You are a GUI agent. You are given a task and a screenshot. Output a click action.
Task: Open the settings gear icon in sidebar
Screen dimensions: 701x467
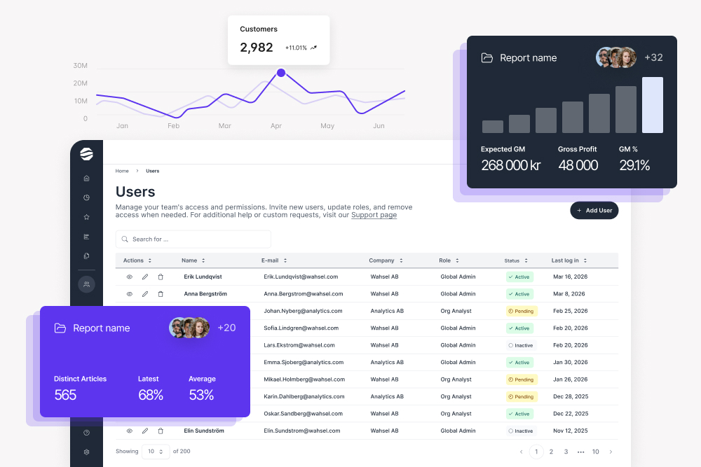[x=86, y=452]
